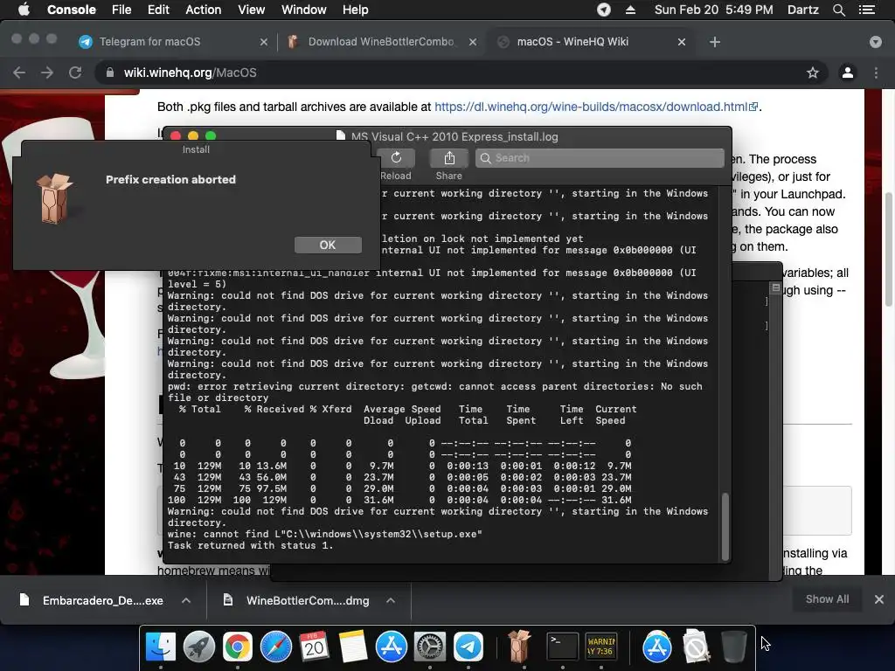
Task: Open Finder from the Dock
Action: point(161,647)
